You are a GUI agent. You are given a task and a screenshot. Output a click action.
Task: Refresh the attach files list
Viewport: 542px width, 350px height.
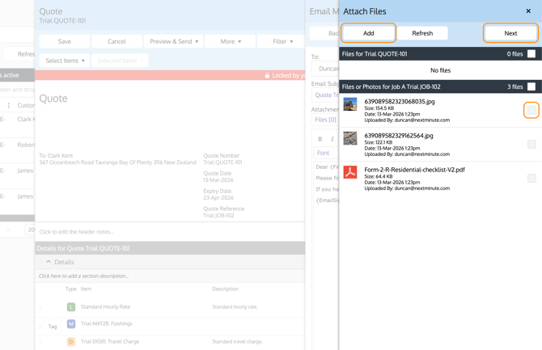pos(422,33)
